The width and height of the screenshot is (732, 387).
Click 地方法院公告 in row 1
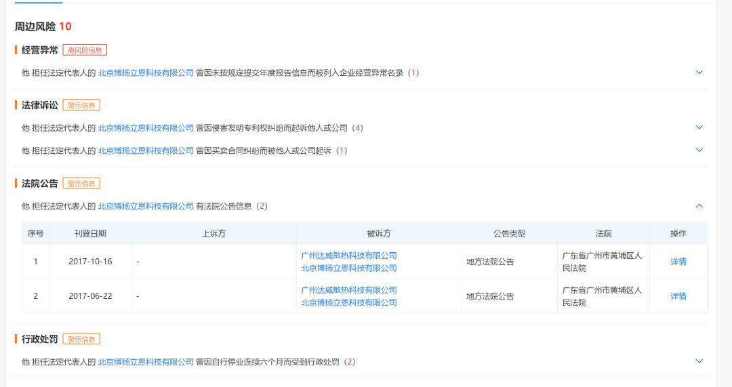click(490, 262)
